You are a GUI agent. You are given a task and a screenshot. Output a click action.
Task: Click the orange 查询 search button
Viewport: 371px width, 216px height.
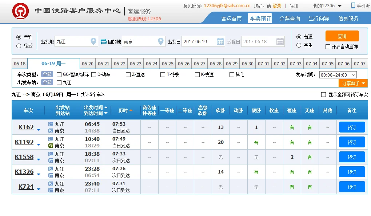pos(342,36)
